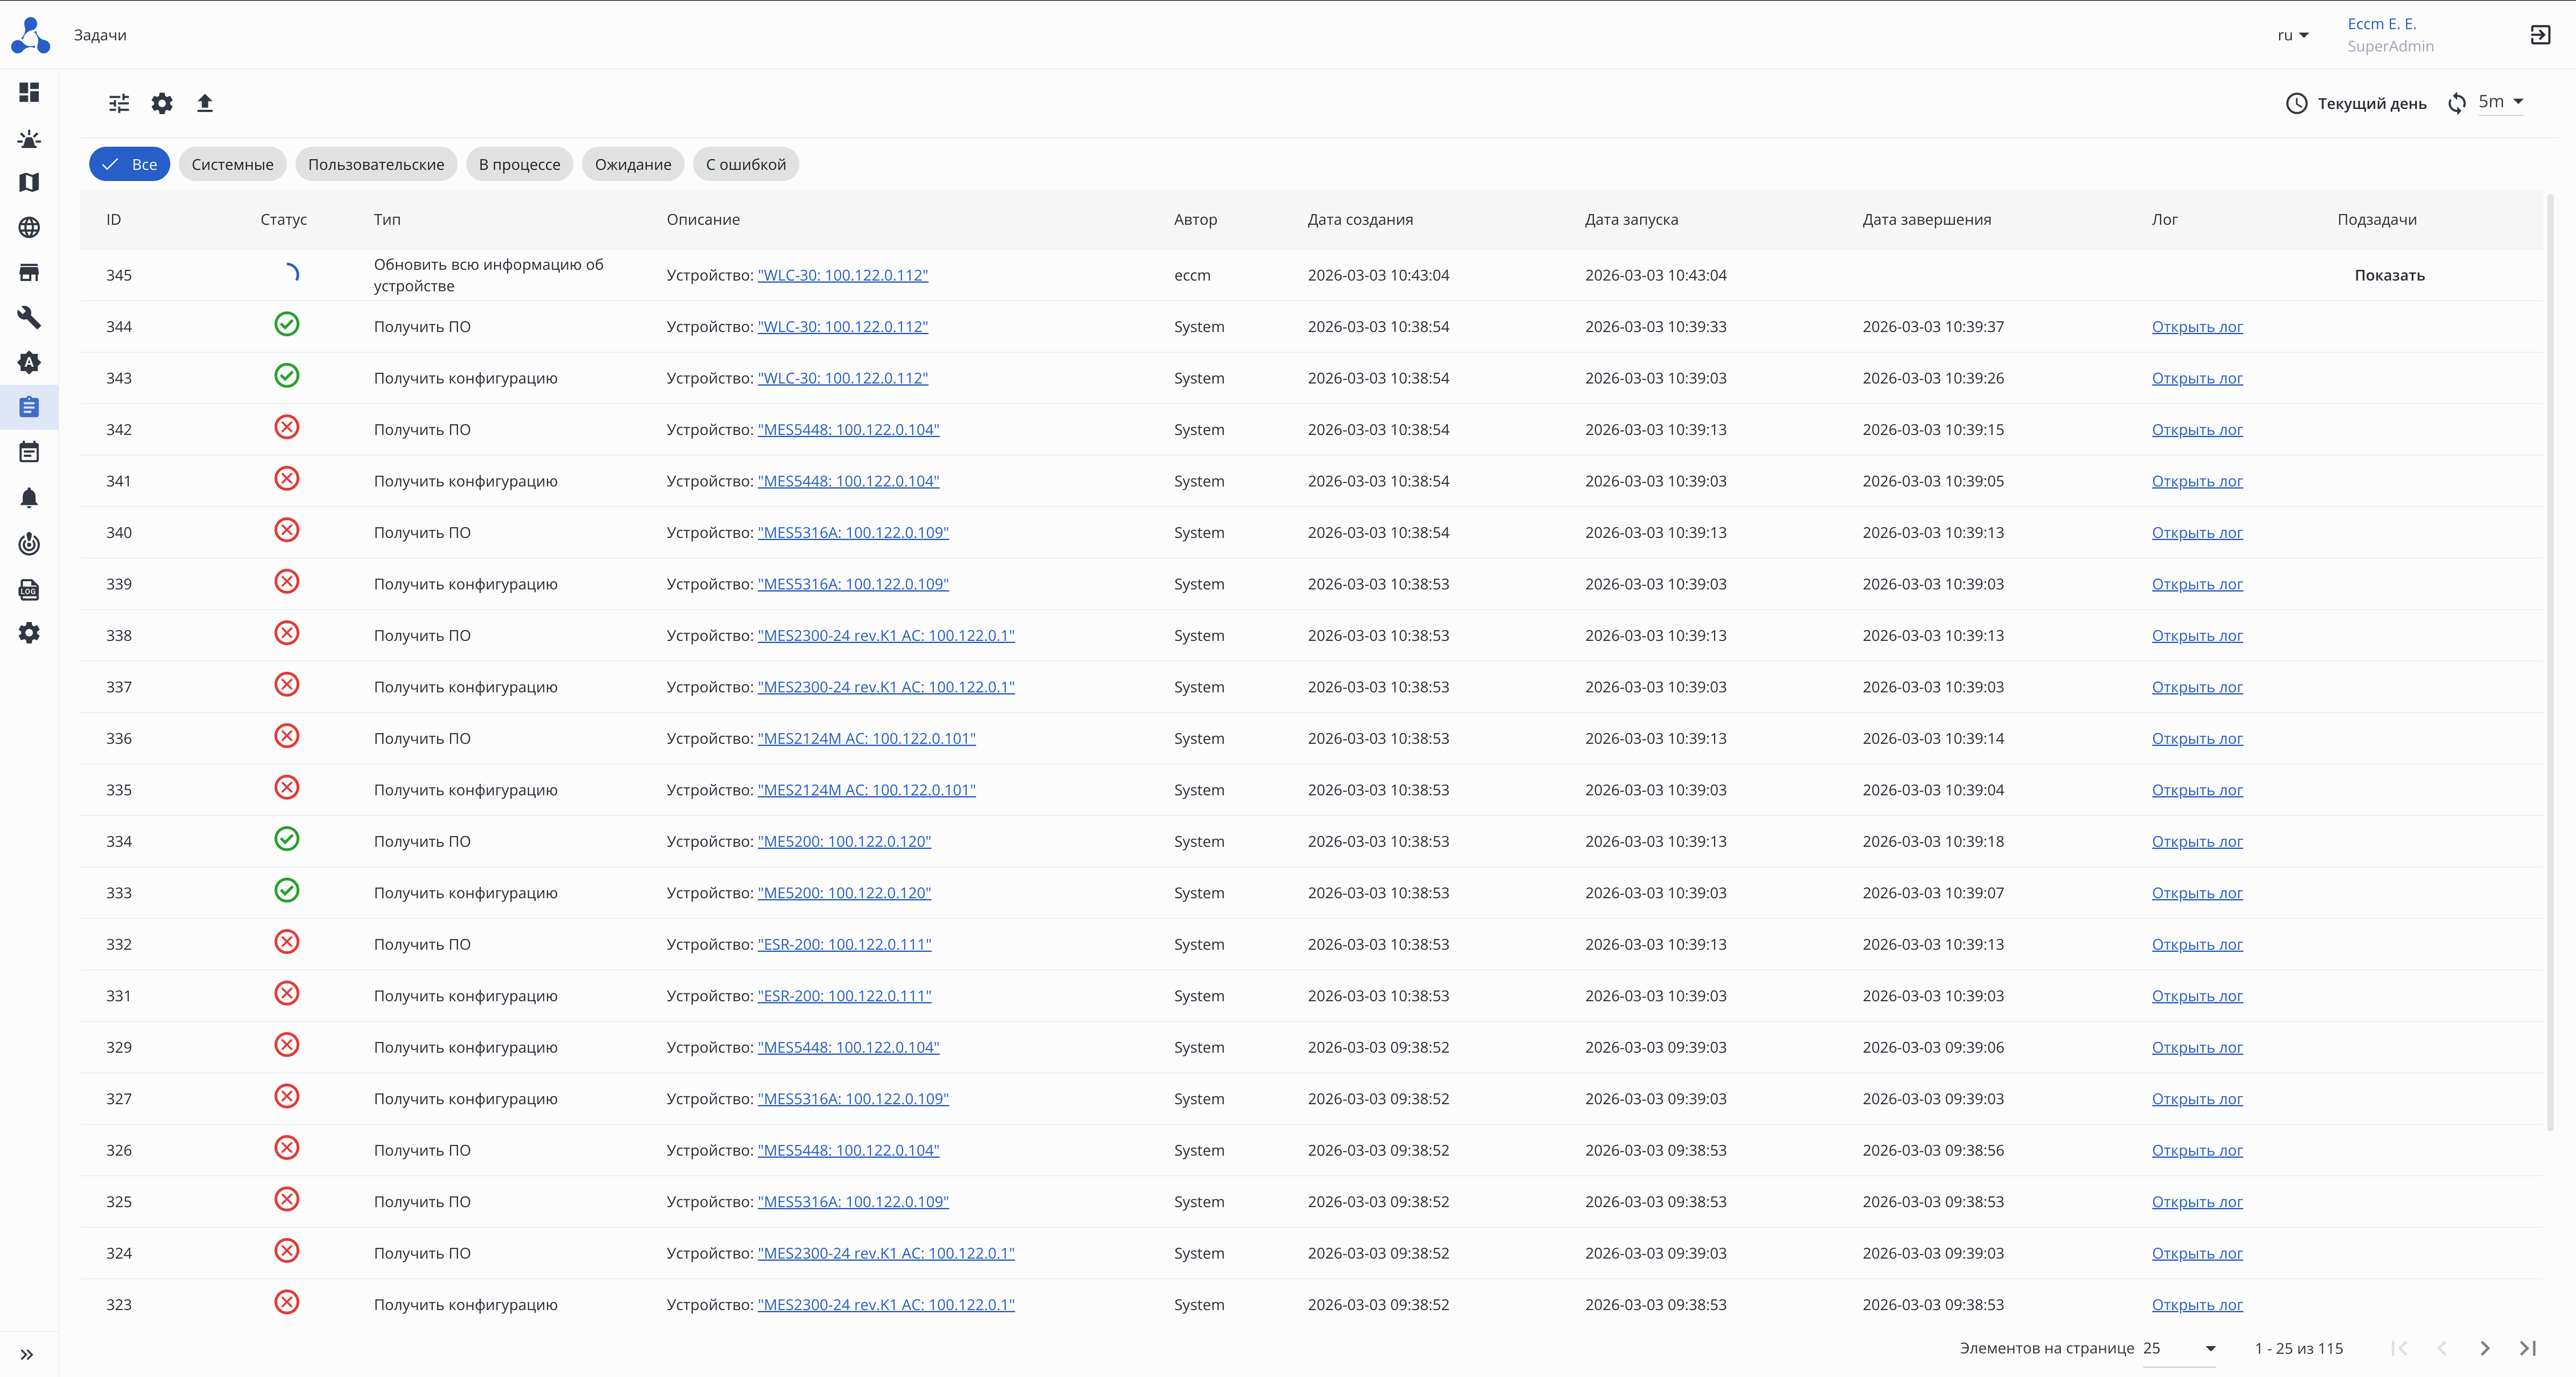Expand the 5m refresh interval dropdown
This screenshot has width=2576, height=1377.
pyautogui.click(x=2500, y=102)
